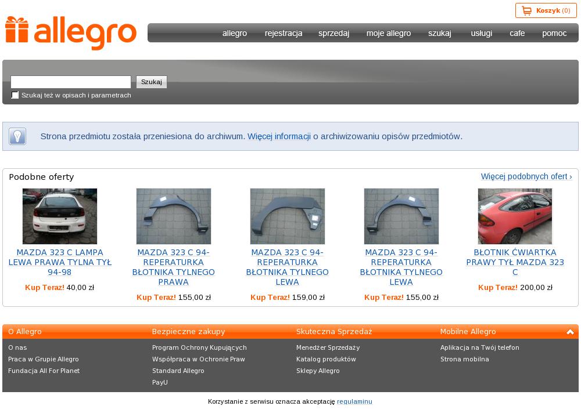The width and height of the screenshot is (581, 413).
Task: Click the Szukaj search button
Action: (x=152, y=82)
